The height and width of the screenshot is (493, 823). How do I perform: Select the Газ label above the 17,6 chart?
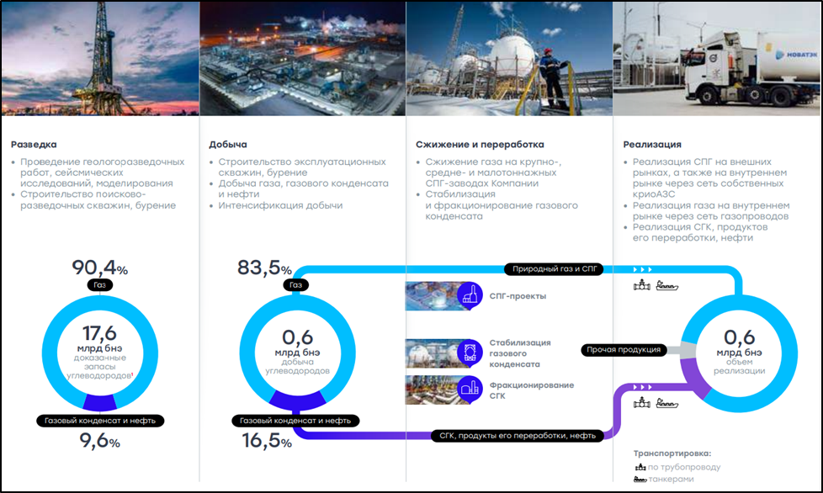(x=100, y=284)
